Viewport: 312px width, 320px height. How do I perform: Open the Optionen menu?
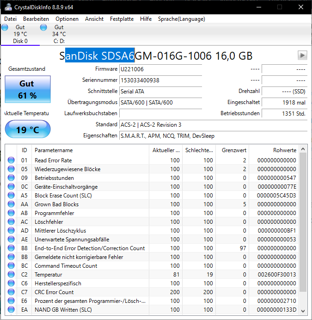(67, 19)
